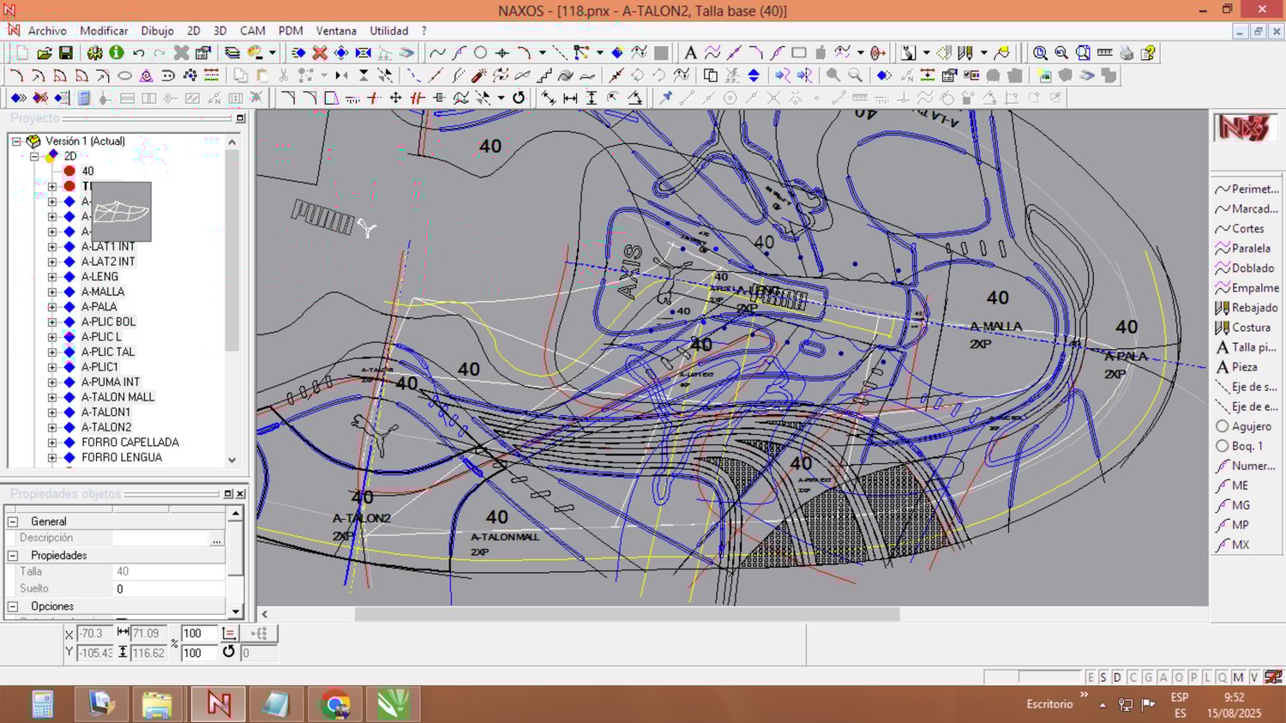The image size is (1286, 723).
Task: Open the Utilidad menu
Action: [388, 31]
